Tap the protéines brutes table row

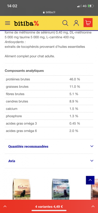click(x=49, y=79)
